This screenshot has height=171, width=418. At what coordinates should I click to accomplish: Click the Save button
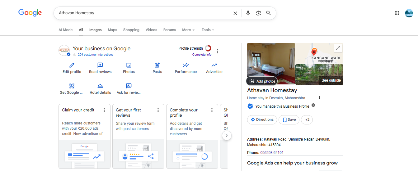(x=289, y=120)
